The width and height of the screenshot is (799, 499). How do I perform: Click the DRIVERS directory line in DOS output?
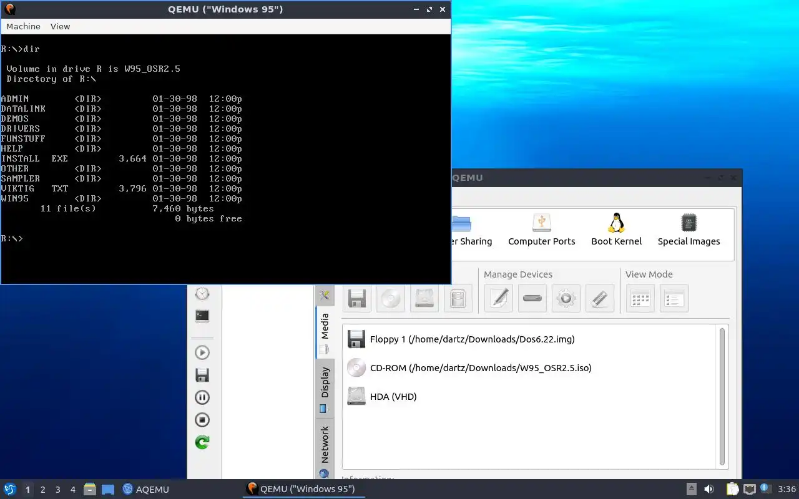pos(122,128)
